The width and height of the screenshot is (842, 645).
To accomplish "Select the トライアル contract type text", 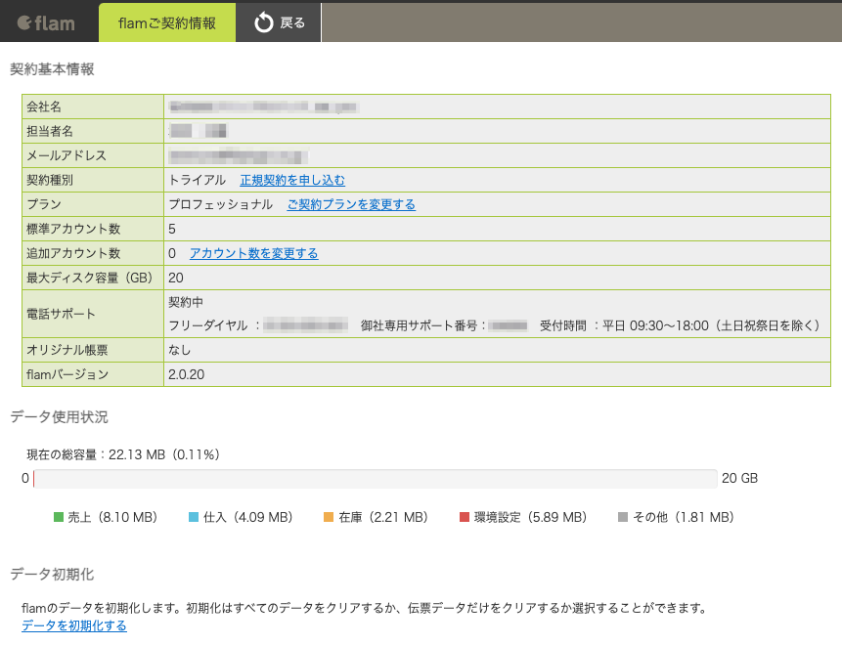I will pyautogui.click(x=198, y=180).
